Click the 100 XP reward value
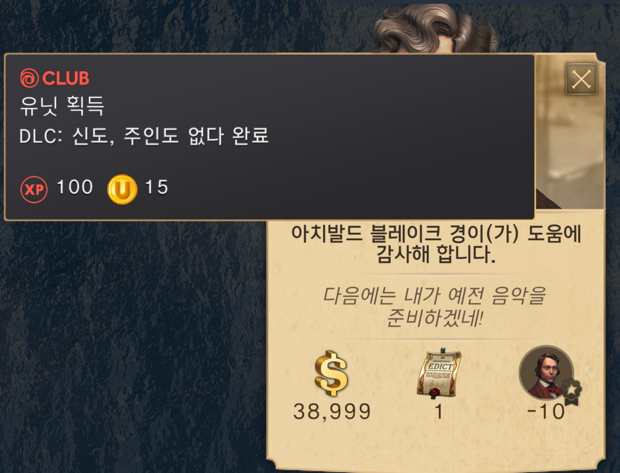The height and width of the screenshot is (473, 620). point(75,187)
